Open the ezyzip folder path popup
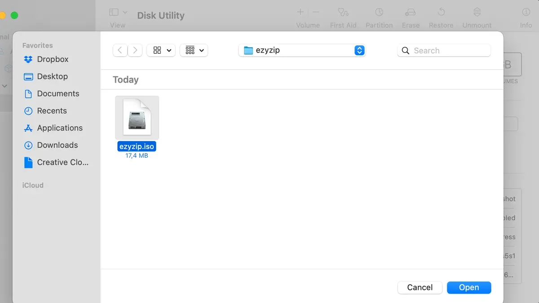Viewport: 539px width, 303px height. 302,50
